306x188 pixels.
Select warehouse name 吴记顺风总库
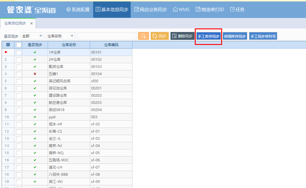pos(60,81)
